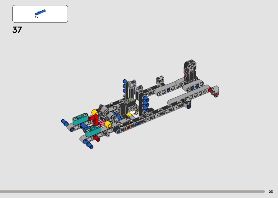Screen dimensions: 278x198
Task: Click the 2x quantity label
Action: click(x=37, y=17)
